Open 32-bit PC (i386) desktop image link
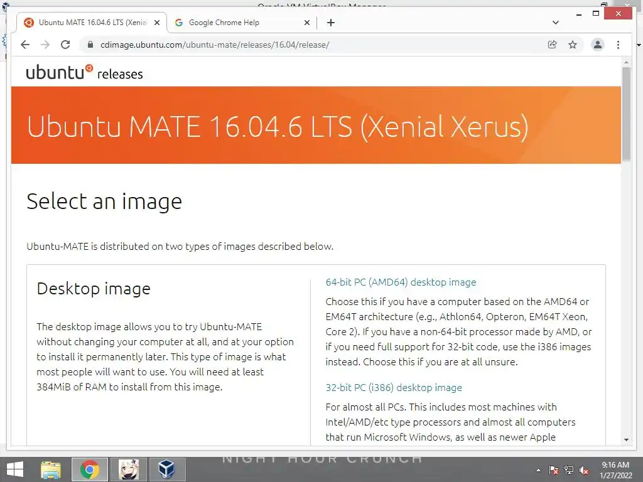The width and height of the screenshot is (643, 482). 394,387
